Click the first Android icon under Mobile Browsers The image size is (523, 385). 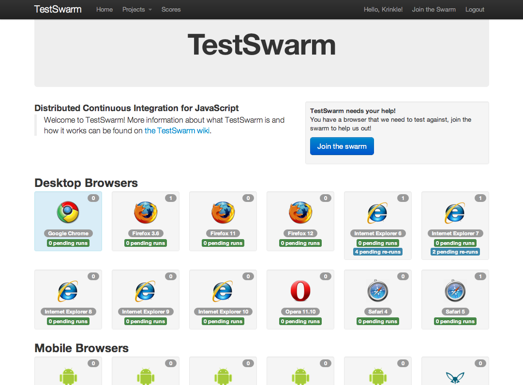tap(68, 376)
